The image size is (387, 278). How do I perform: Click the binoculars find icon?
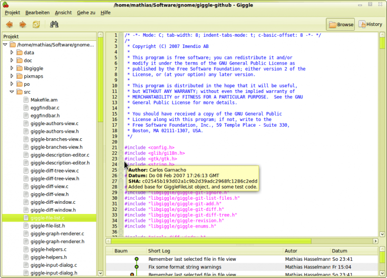click(54, 24)
